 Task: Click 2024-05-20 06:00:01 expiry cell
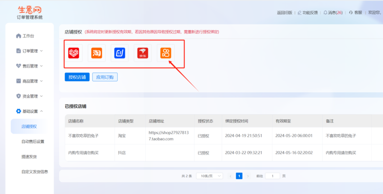click(x=294, y=136)
